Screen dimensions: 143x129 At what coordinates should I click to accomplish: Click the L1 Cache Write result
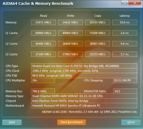click(x=70, y=33)
